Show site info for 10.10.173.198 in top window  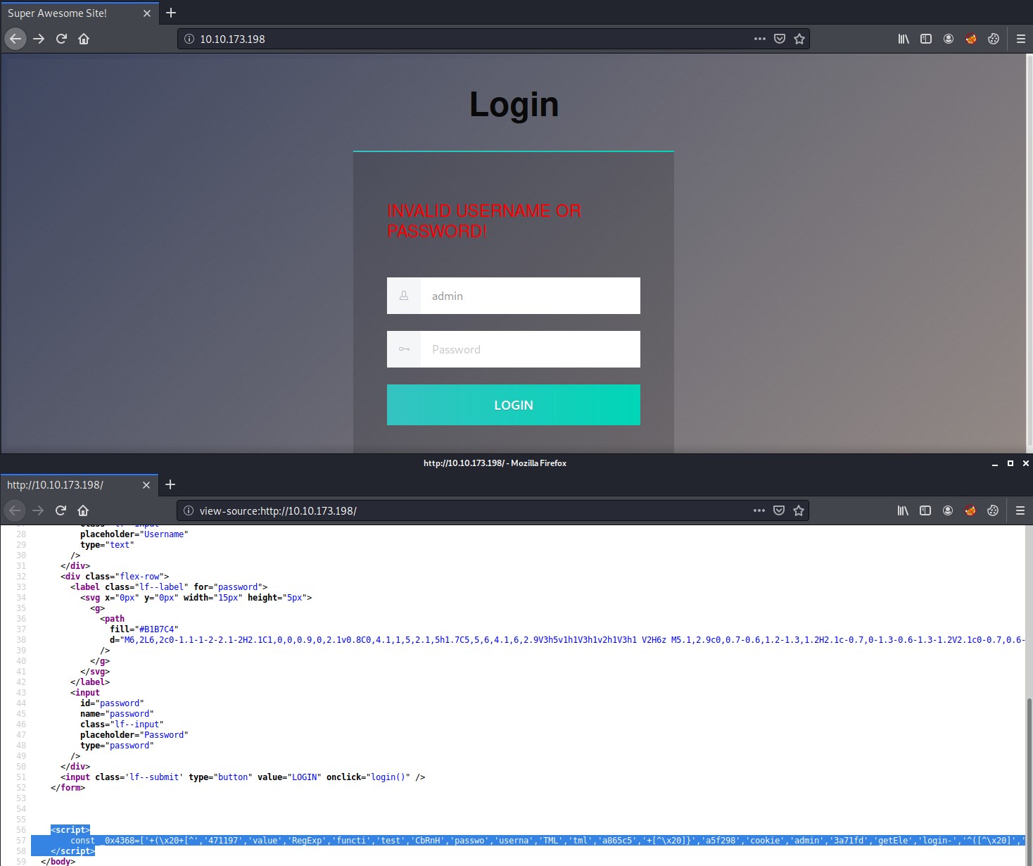click(x=189, y=39)
